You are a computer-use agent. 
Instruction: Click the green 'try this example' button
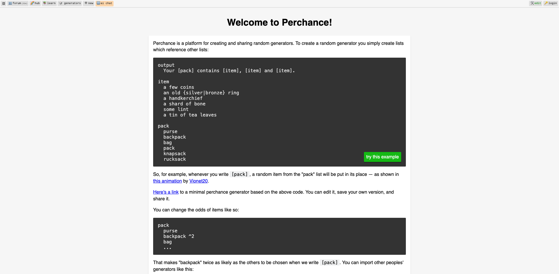382,157
